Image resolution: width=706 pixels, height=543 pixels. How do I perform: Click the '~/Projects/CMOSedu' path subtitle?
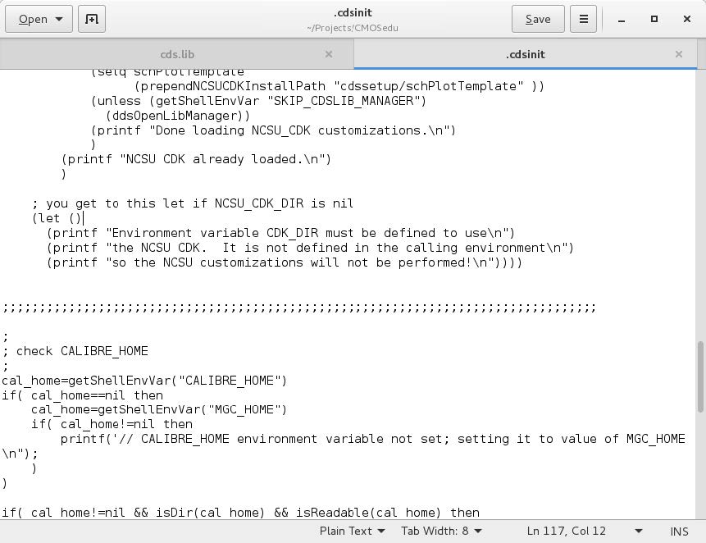pyautogui.click(x=353, y=28)
